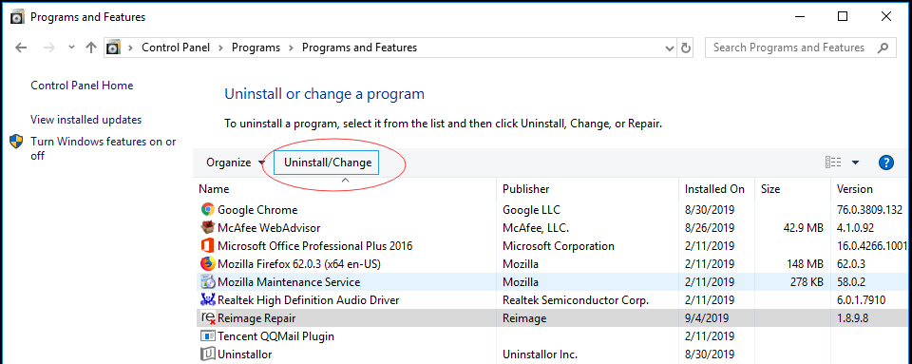Click the chevron after Programs breadcrumb
Screen dimensions: 912x364
click(292, 48)
